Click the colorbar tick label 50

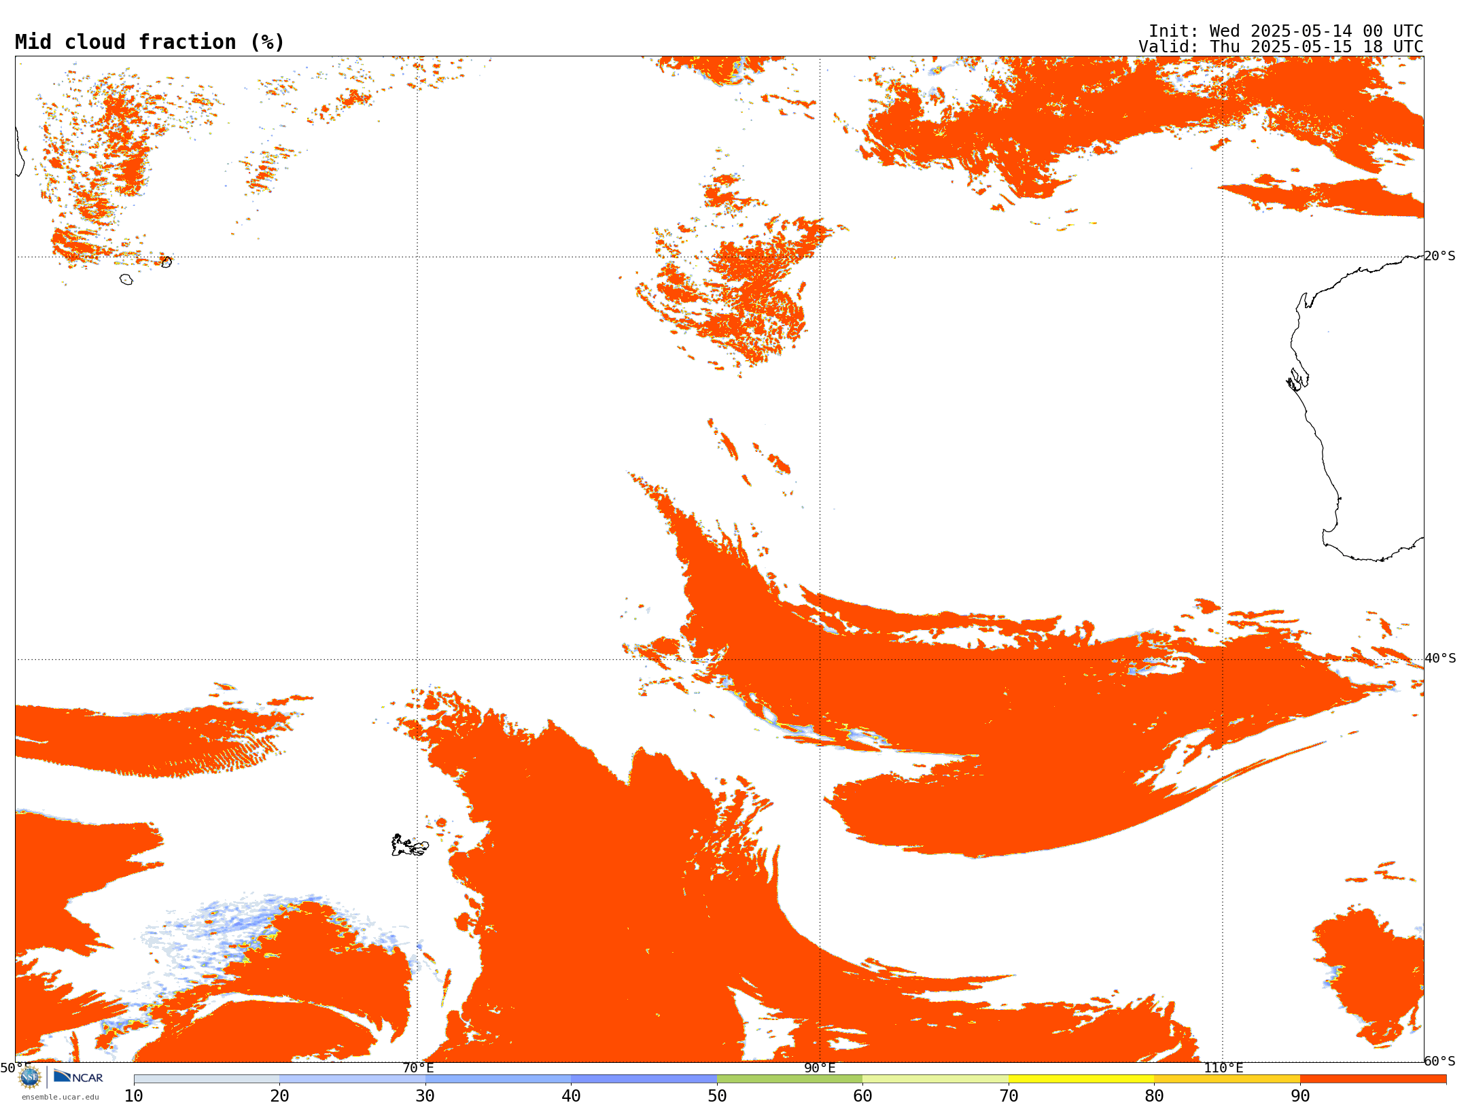(717, 1096)
